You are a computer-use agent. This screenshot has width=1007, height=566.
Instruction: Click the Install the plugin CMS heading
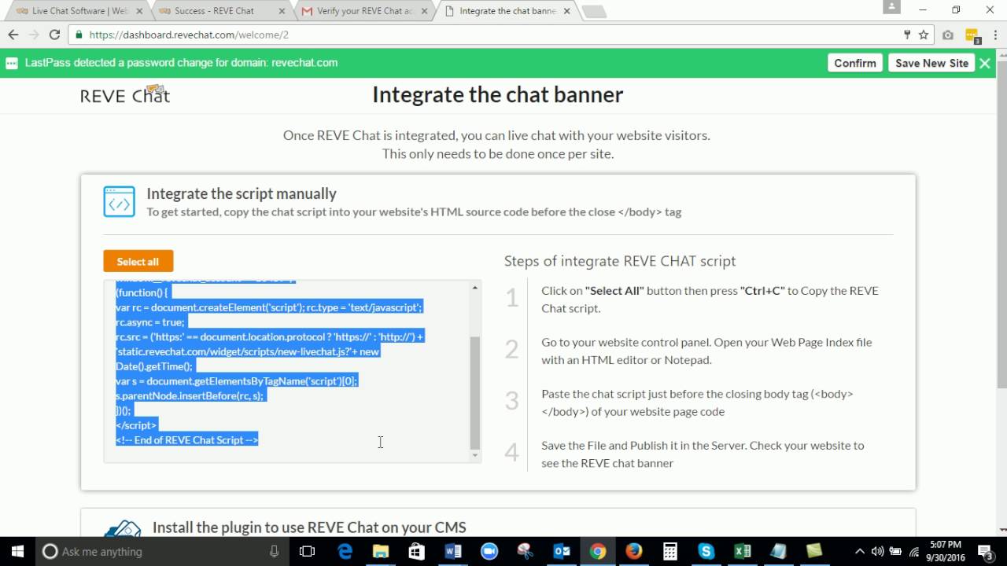point(309,527)
